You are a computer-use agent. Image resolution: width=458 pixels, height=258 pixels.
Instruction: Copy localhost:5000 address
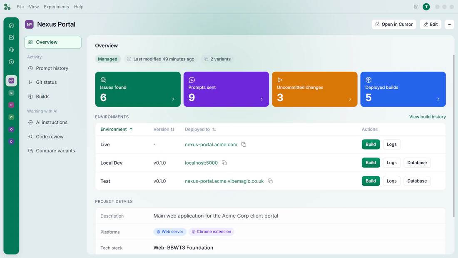point(224,163)
